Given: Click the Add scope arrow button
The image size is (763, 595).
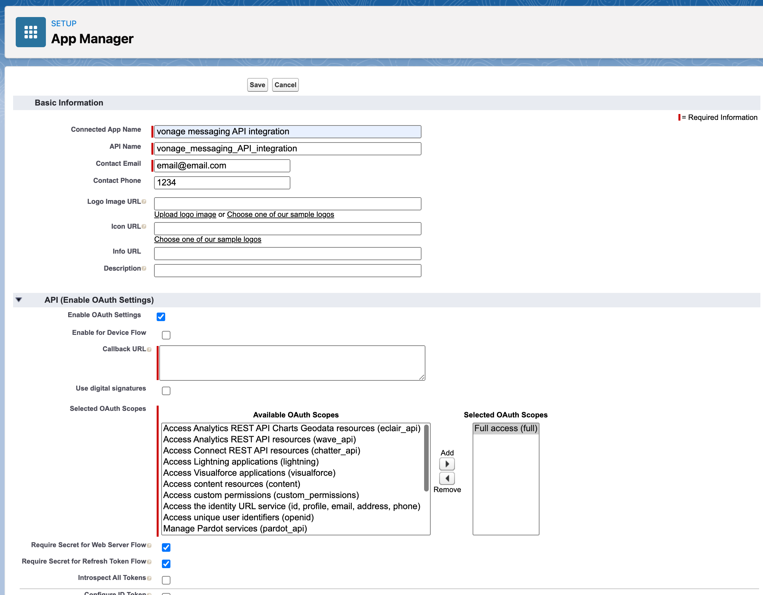Looking at the screenshot, I should pos(447,464).
